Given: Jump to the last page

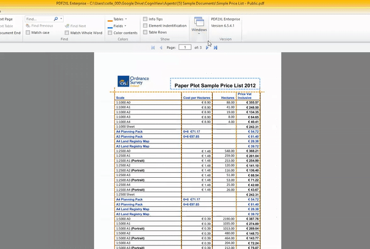Looking at the screenshot, I should [x=215, y=48].
